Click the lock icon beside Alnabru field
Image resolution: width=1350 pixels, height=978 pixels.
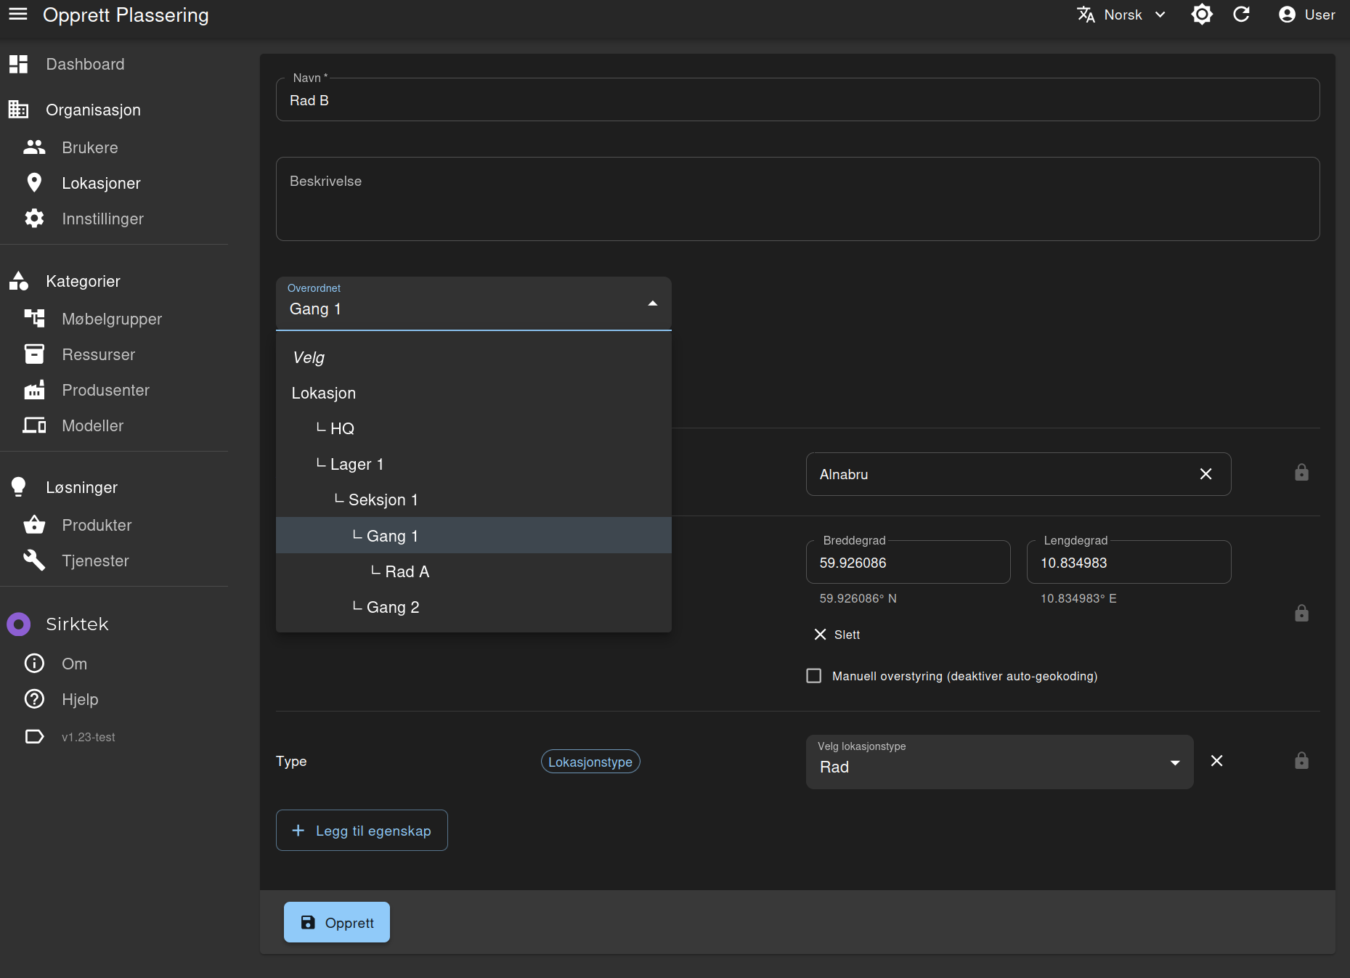point(1301,473)
